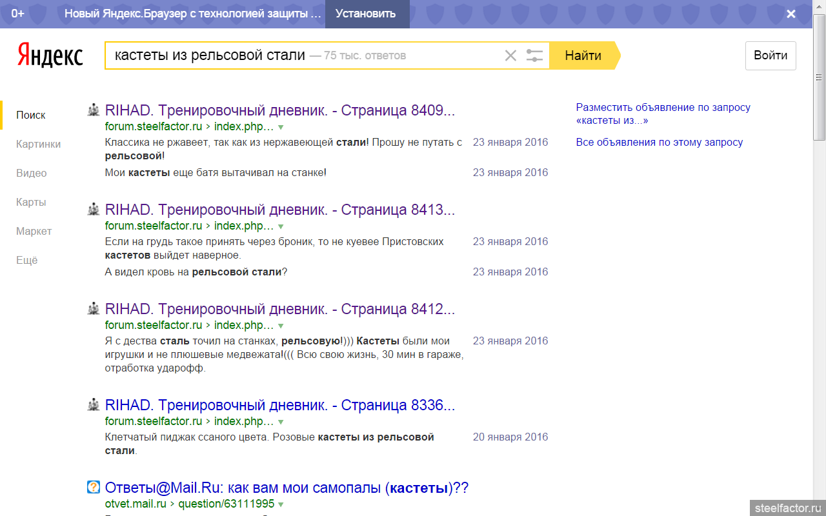Clear the search query with X icon
Viewport: 826px width, 516px height.
[x=510, y=55]
